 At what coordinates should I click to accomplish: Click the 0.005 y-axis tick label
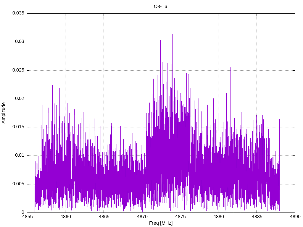18,184
